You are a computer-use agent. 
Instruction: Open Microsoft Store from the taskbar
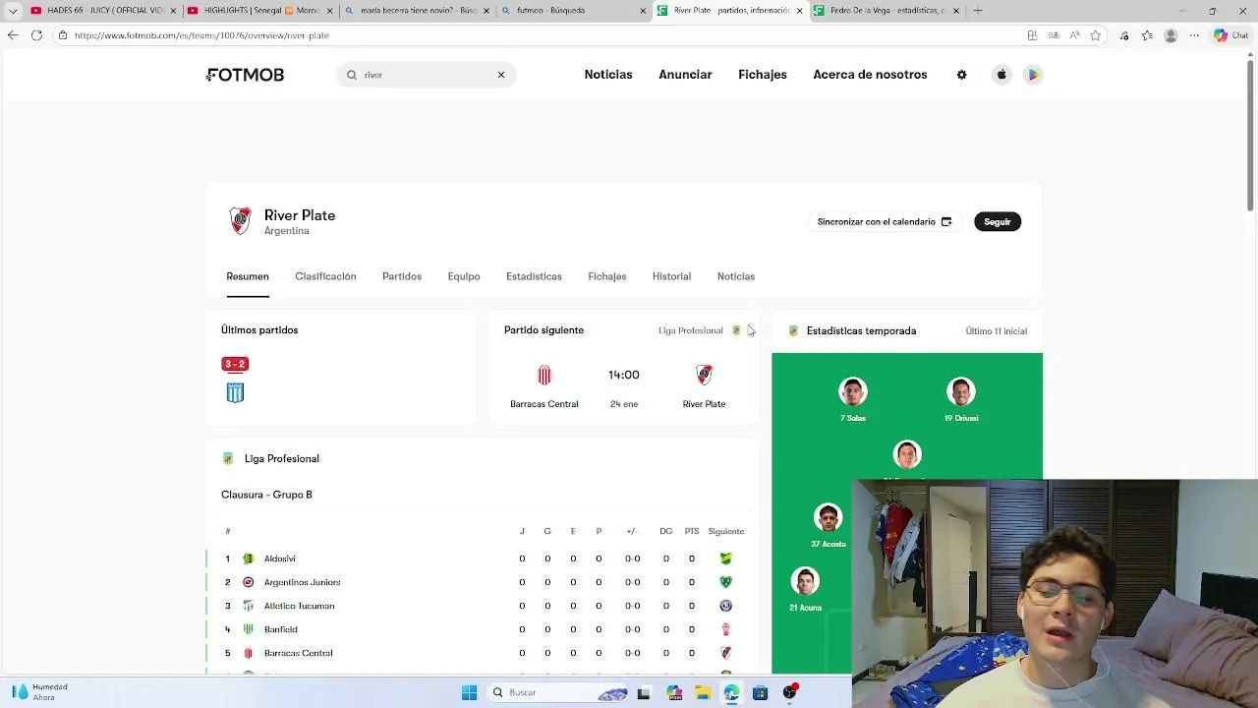coord(760,692)
